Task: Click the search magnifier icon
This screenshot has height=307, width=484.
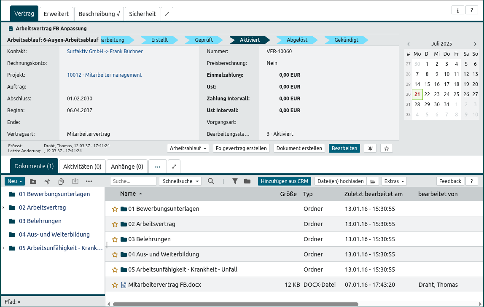Action: pos(211,181)
